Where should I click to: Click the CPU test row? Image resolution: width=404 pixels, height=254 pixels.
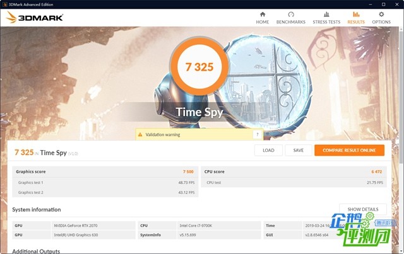click(x=294, y=182)
